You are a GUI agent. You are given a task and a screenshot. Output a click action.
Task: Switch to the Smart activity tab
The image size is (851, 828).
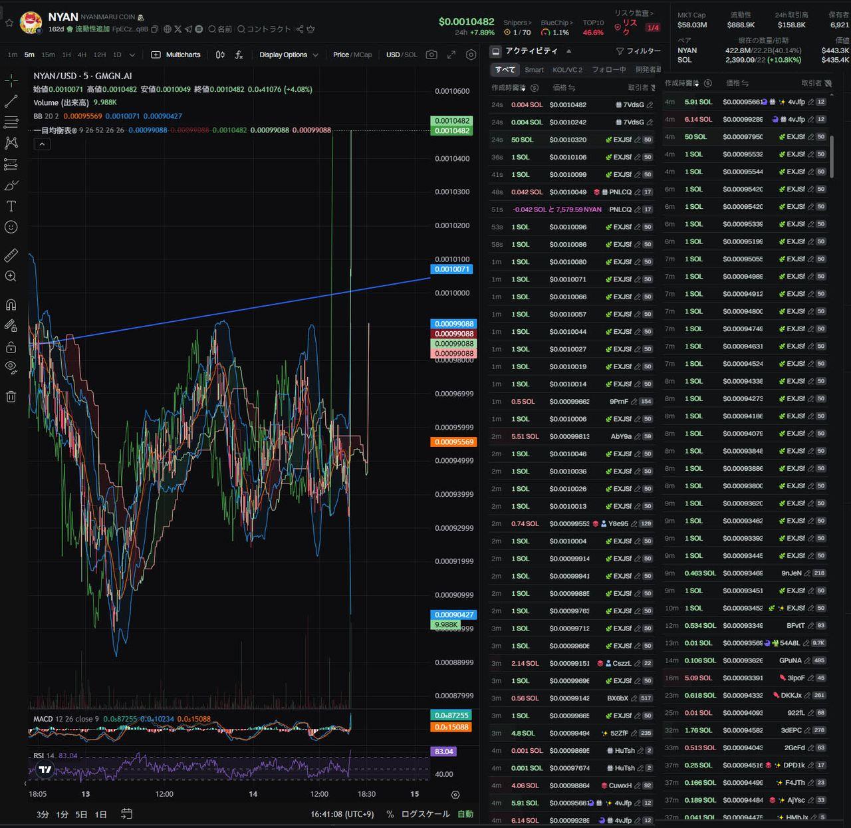pyautogui.click(x=534, y=70)
